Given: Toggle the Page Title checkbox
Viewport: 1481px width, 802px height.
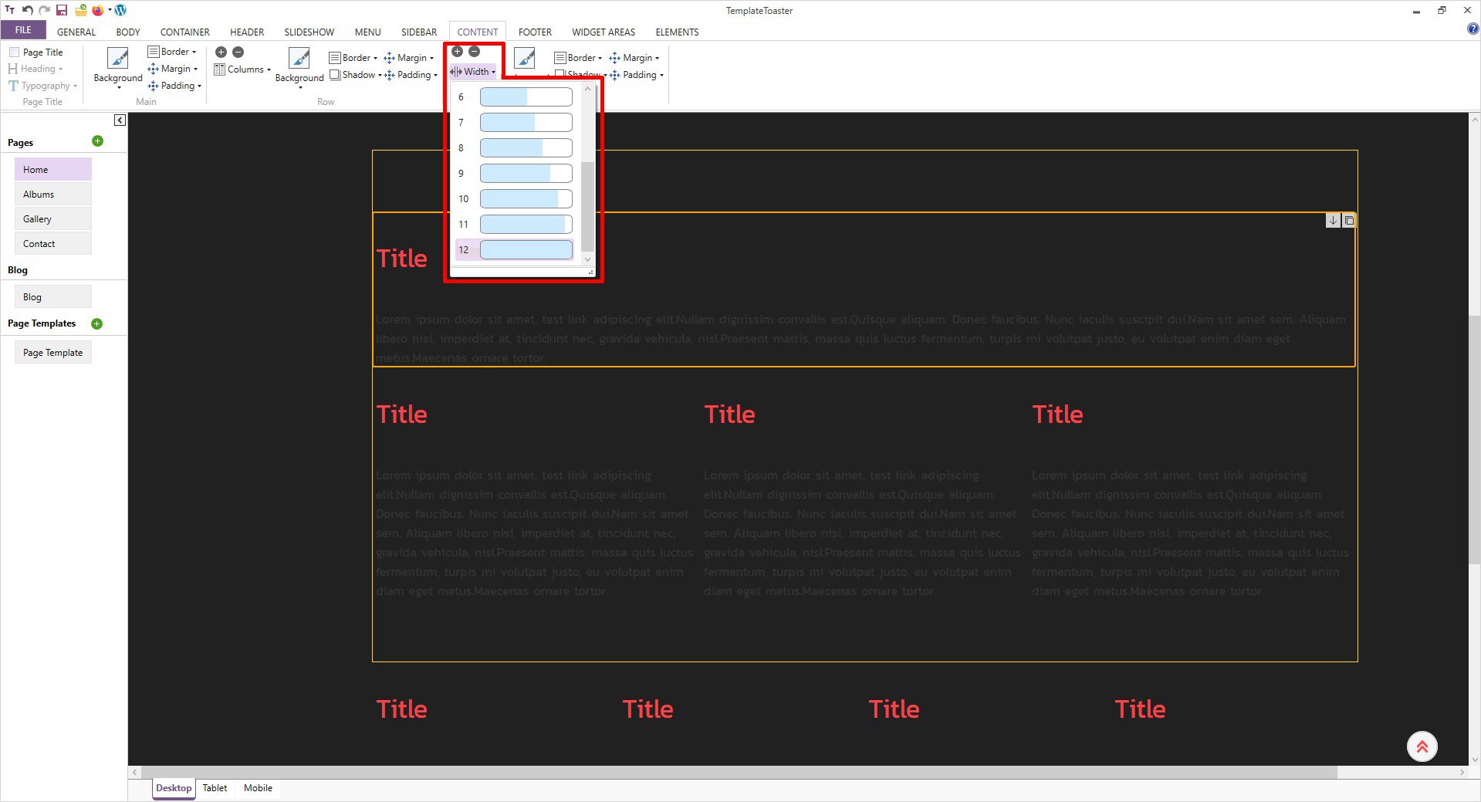Looking at the screenshot, I should (14, 52).
